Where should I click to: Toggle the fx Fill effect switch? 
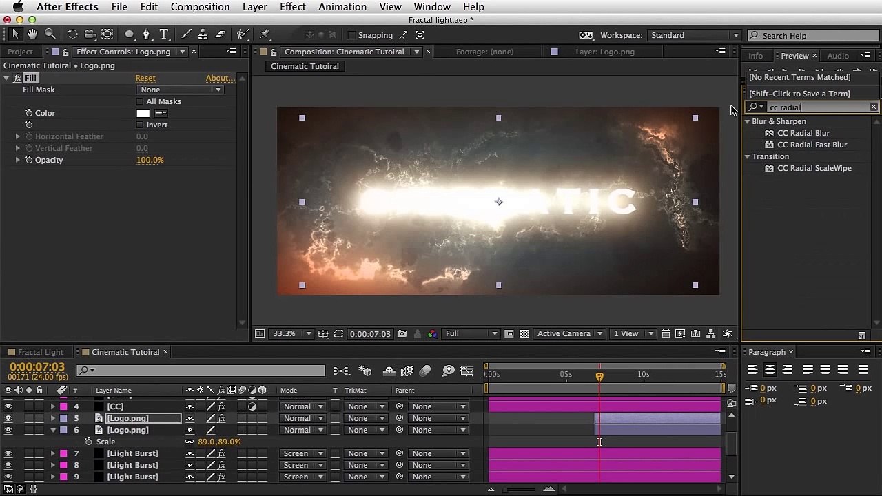(18, 78)
